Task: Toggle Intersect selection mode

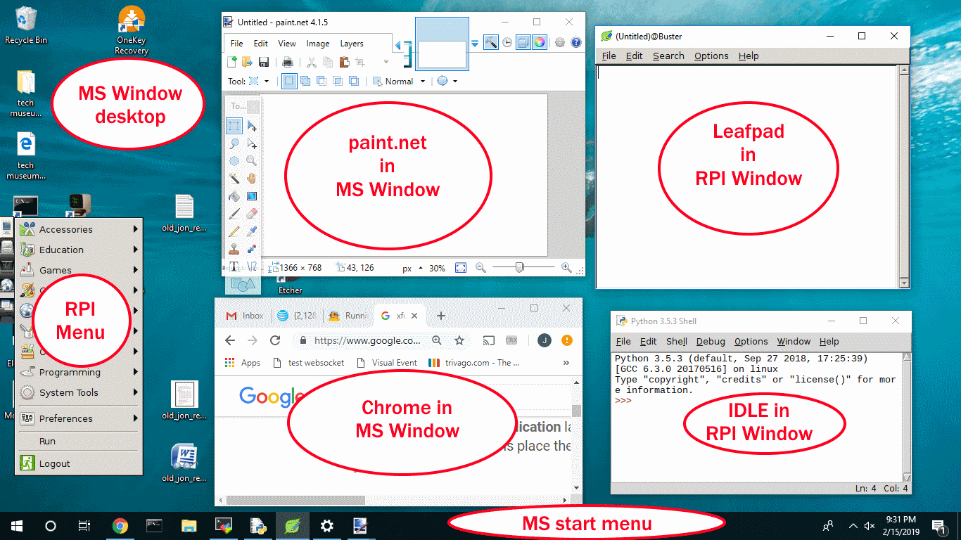Action: pos(338,81)
